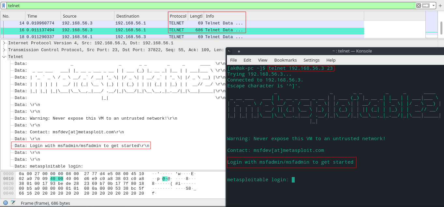
Task: Open the display filter history dropdown
Action: click(433, 6)
